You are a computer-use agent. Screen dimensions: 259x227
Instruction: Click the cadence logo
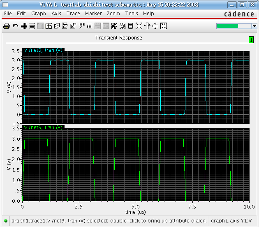[239, 14]
